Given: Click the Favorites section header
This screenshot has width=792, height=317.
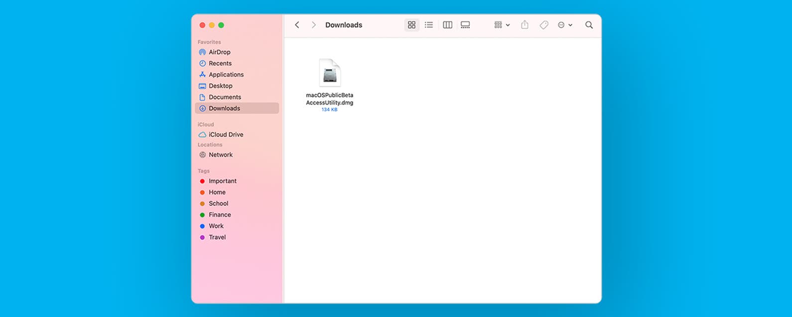Looking at the screenshot, I should (209, 42).
